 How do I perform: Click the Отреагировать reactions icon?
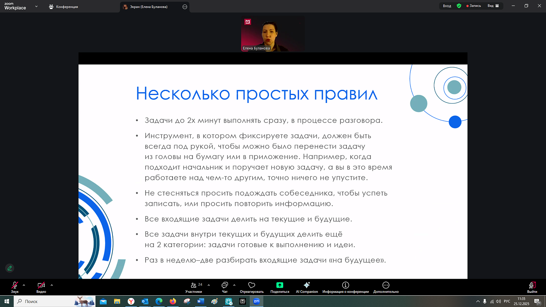click(x=252, y=287)
